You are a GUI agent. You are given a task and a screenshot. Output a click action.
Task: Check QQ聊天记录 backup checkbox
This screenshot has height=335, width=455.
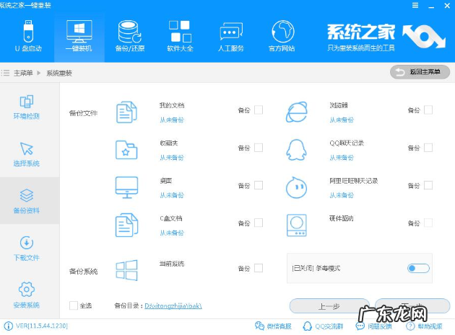[428, 148]
